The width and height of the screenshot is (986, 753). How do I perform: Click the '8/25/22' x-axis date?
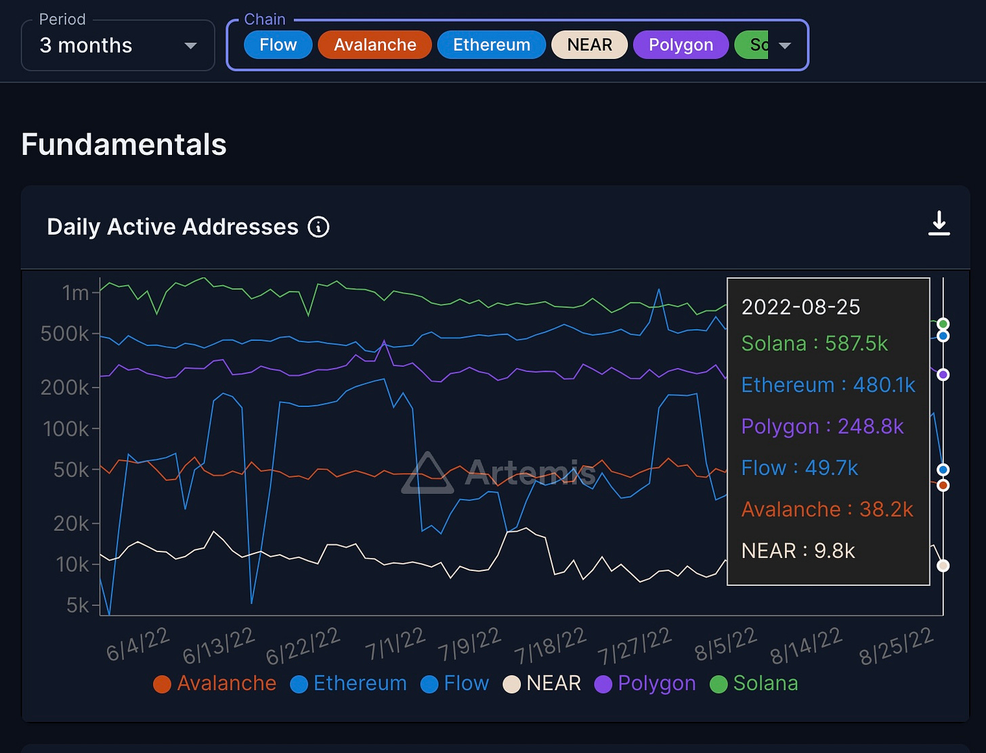896,647
